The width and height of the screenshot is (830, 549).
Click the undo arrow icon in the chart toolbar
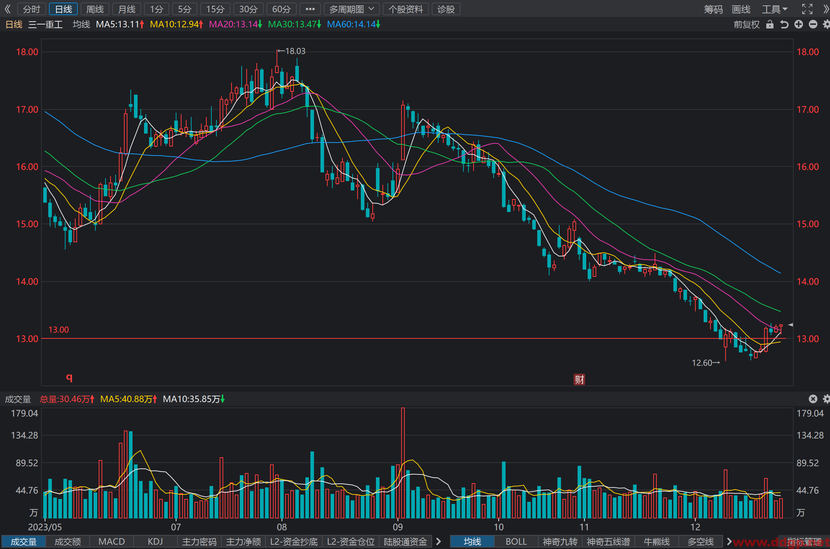pos(784,24)
